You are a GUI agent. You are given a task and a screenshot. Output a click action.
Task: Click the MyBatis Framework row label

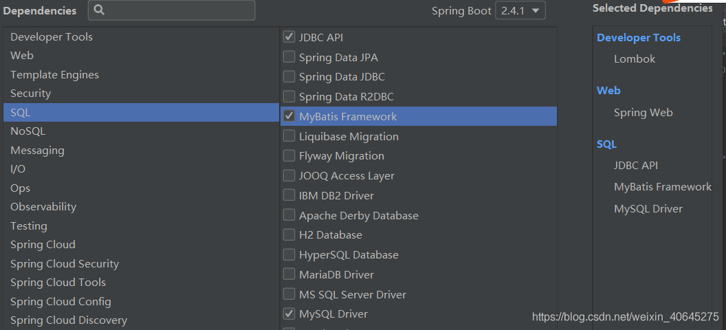[x=348, y=117]
